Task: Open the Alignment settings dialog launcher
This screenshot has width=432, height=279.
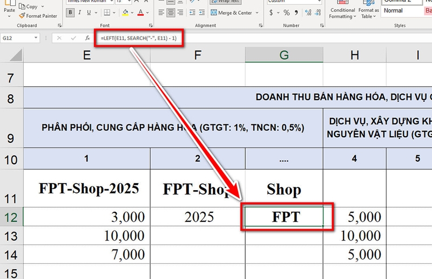Action: click(261, 25)
